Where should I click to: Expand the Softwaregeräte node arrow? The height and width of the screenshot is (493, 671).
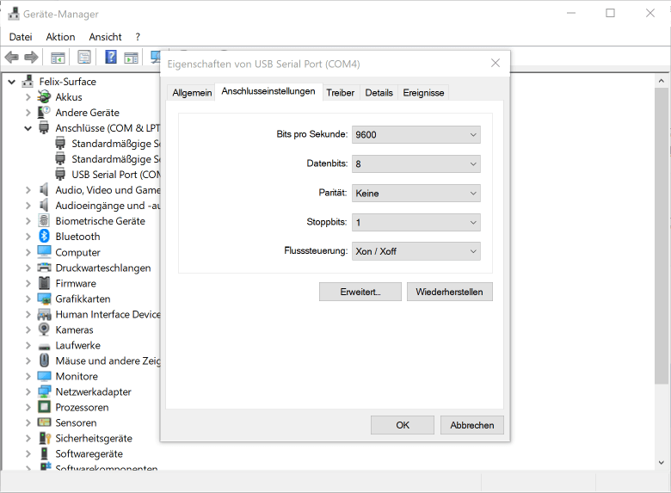coord(28,453)
